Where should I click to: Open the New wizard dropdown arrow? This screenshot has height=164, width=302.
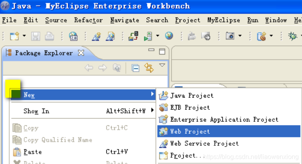[24, 35]
